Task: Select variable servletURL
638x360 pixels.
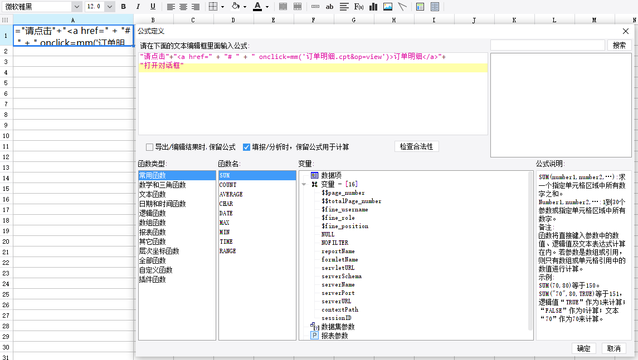Action: pos(338,268)
